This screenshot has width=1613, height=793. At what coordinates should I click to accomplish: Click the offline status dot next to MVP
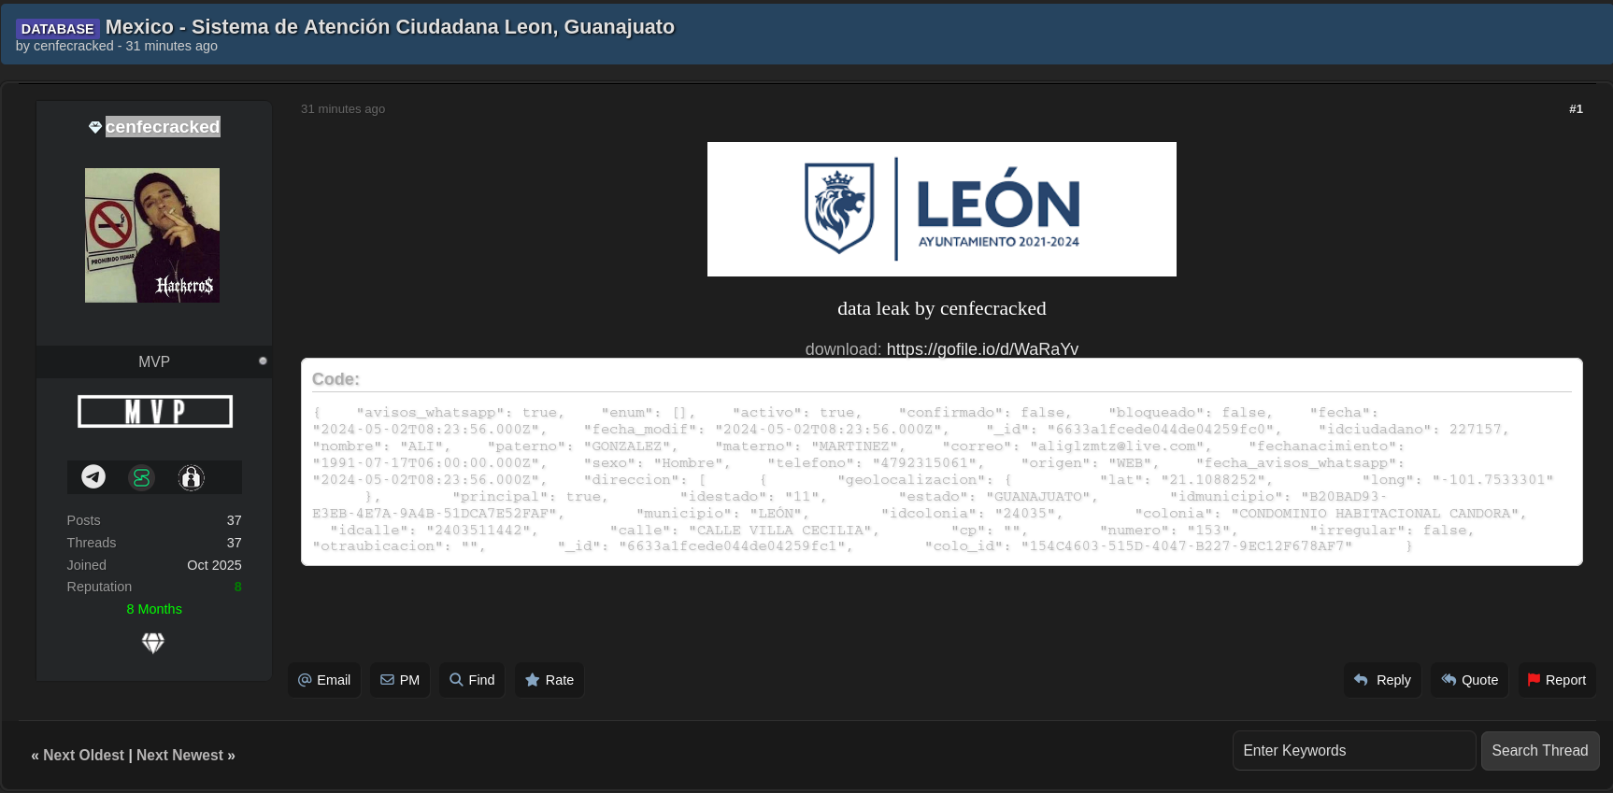[x=263, y=361]
